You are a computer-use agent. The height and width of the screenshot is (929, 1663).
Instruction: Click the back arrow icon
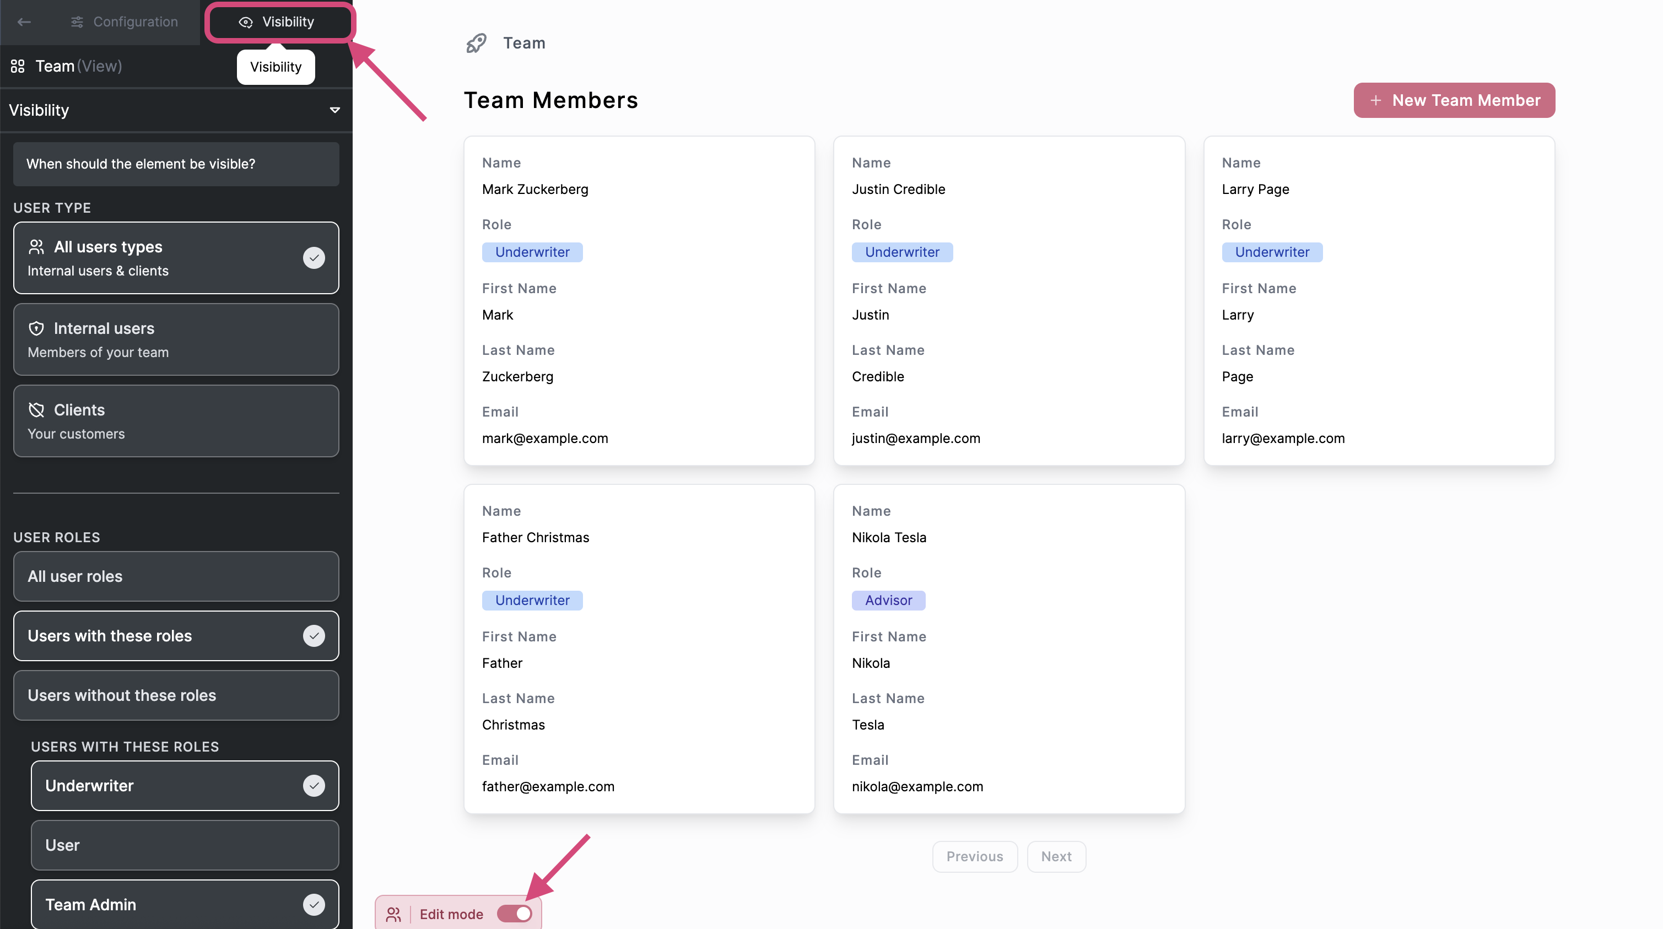tap(24, 22)
